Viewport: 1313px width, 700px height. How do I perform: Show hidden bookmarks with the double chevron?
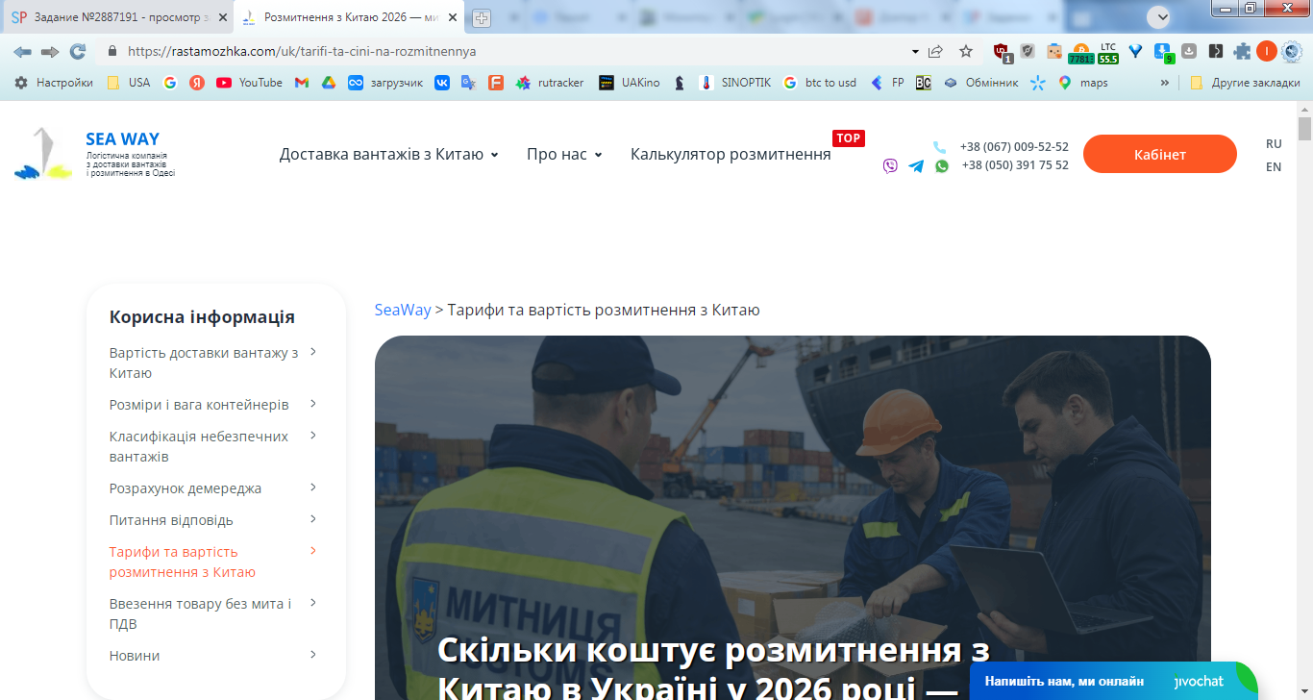tap(1165, 83)
